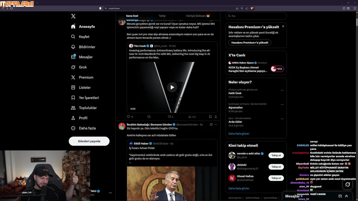The image size is (358, 201).
Task: Focus the Ara search field
Action: (256, 16)
